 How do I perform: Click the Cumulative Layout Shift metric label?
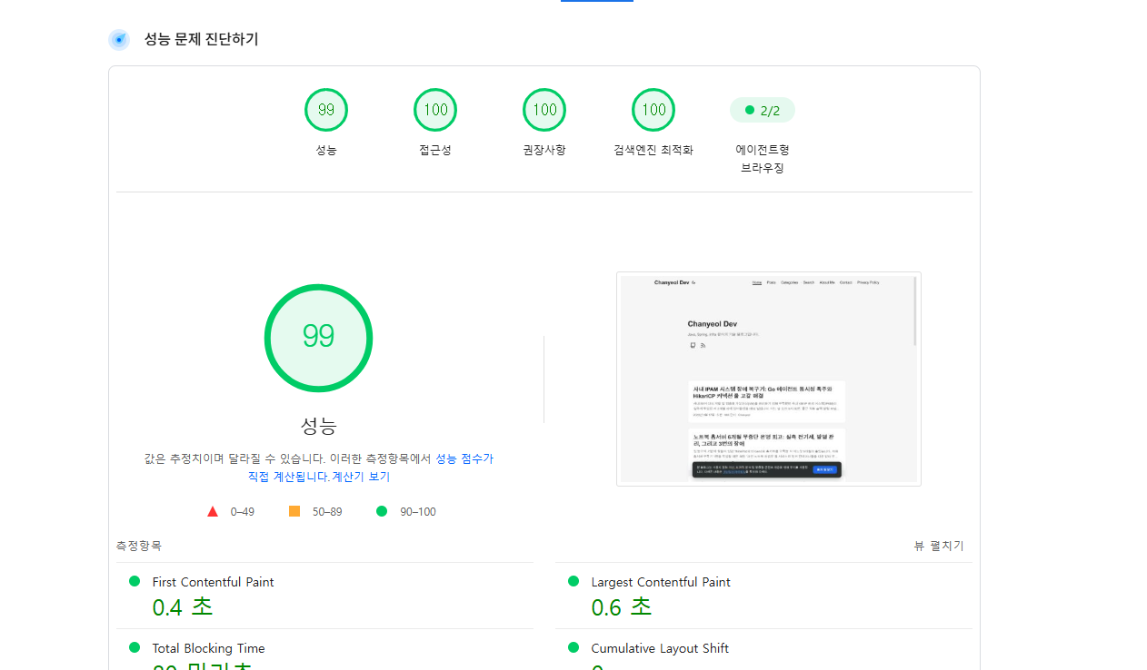pyautogui.click(x=660, y=648)
